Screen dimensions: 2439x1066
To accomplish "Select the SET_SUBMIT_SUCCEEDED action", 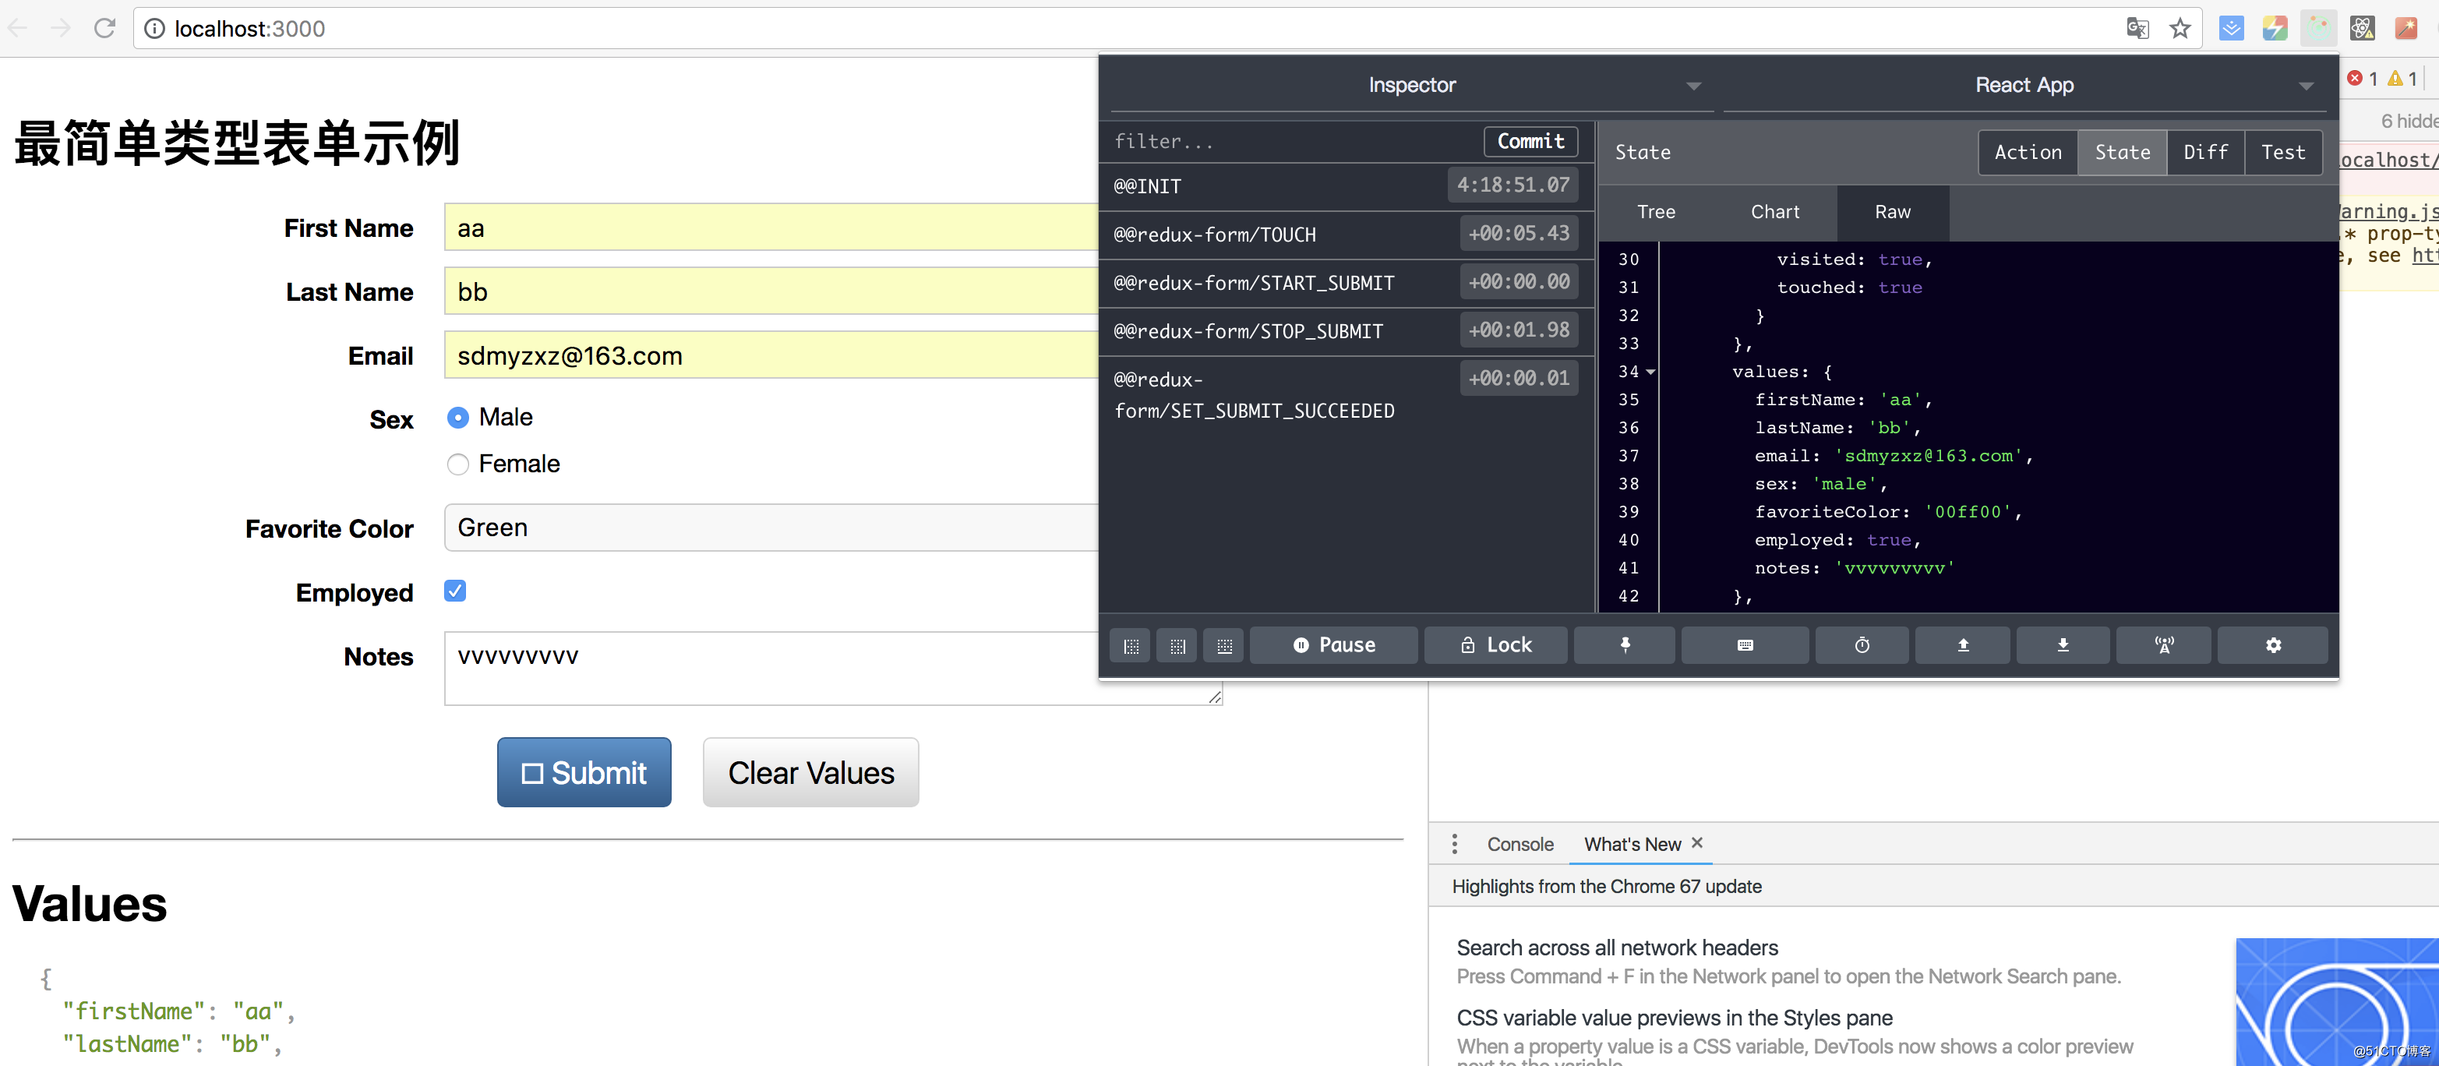I will (x=1347, y=395).
